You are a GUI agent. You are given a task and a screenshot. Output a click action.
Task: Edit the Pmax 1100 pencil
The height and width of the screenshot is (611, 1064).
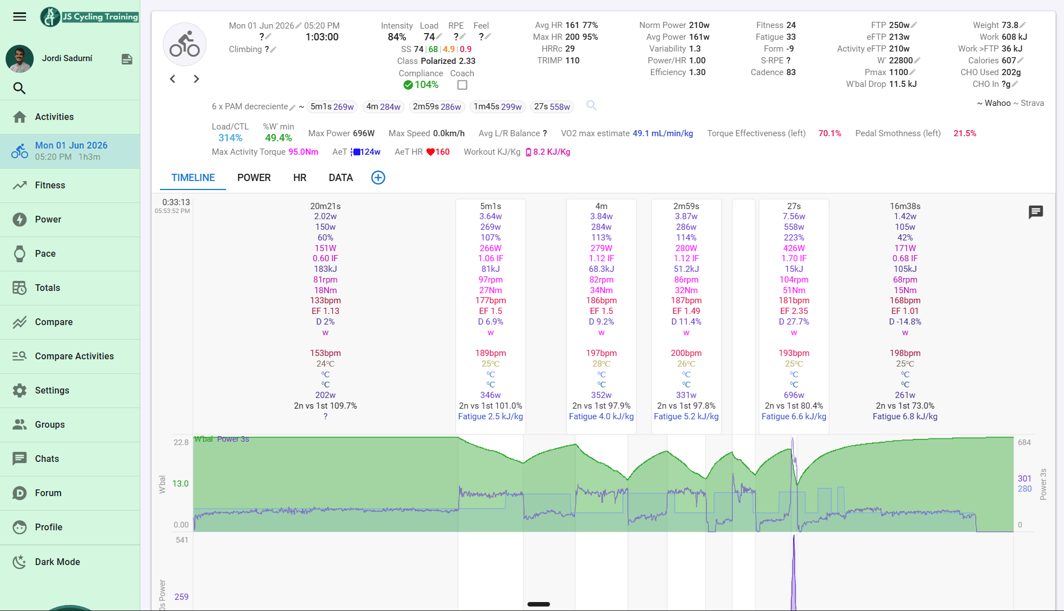pyautogui.click(x=912, y=72)
